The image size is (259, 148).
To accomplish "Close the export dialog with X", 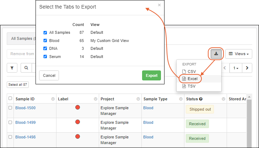I will coord(159,5).
